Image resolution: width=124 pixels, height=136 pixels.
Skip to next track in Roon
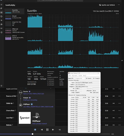pyautogui.click(x=53, y=130)
